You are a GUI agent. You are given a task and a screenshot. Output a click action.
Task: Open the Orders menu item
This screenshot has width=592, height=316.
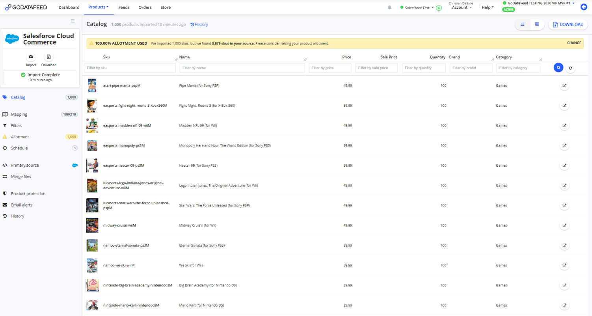(145, 7)
